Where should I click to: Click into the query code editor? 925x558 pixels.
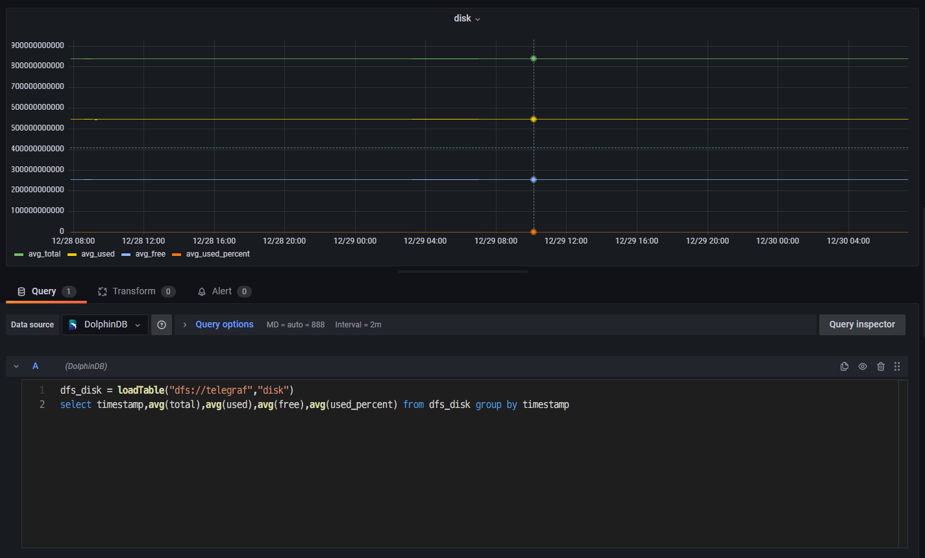point(454,468)
